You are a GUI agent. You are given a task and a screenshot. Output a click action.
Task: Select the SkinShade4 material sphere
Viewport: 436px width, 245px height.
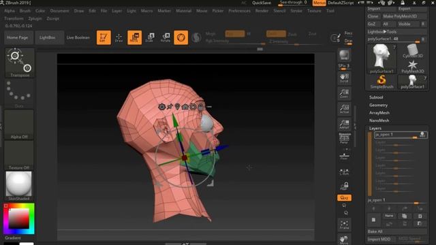tap(19, 186)
